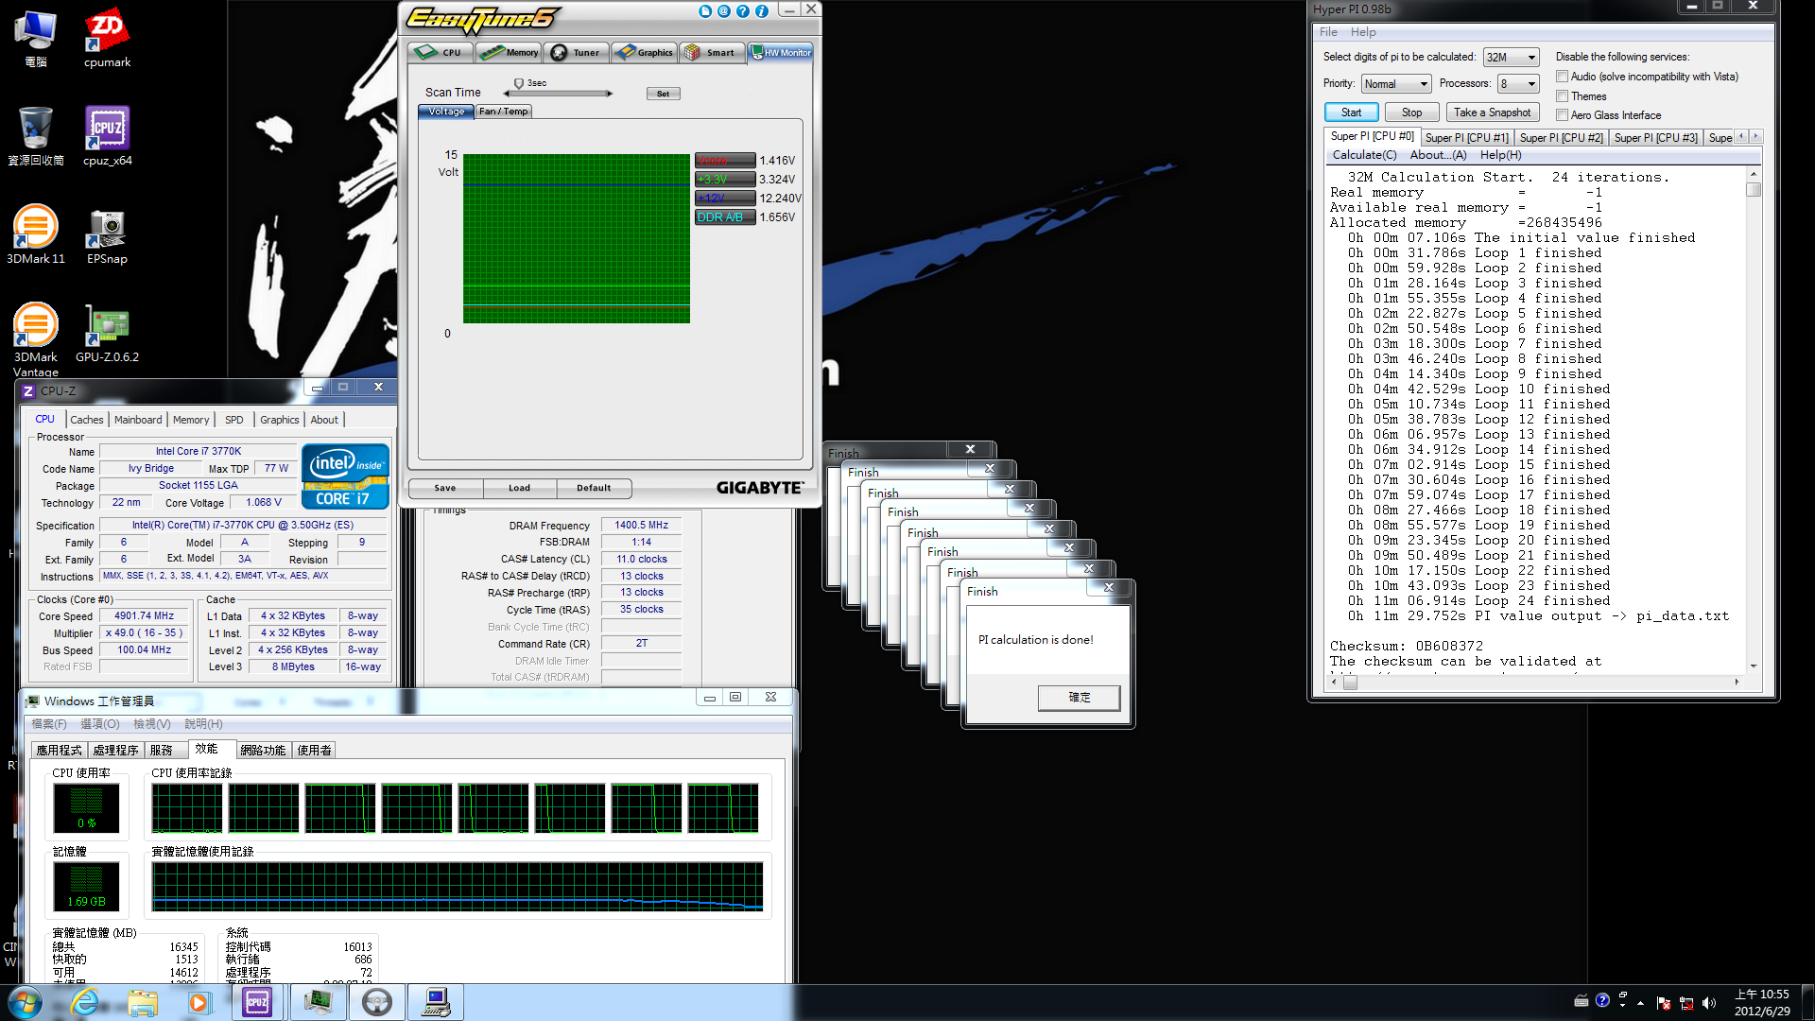Click the volume speaker tray icon

pos(1709,1003)
